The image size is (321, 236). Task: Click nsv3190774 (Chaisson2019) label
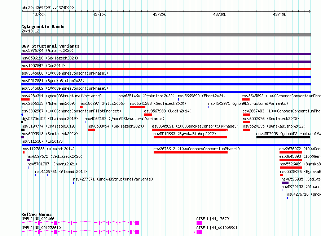pyautogui.click(x=49, y=126)
